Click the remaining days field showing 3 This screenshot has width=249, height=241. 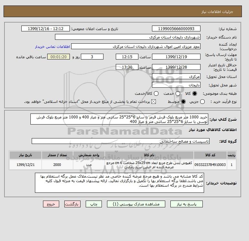(92, 57)
